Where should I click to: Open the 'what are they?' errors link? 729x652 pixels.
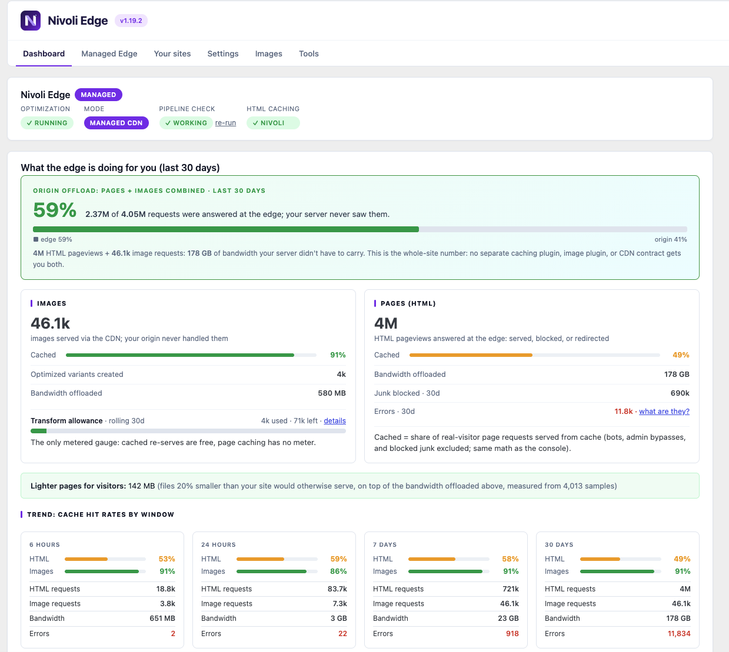coord(664,412)
